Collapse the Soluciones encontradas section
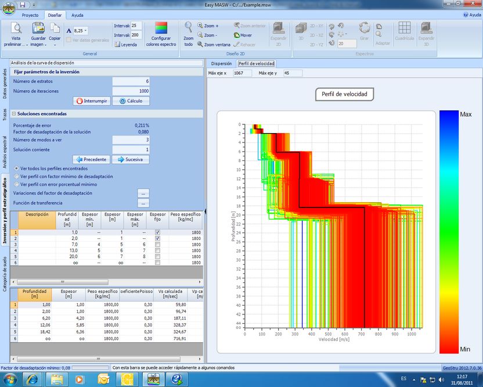483x387 pixels. 14,114
